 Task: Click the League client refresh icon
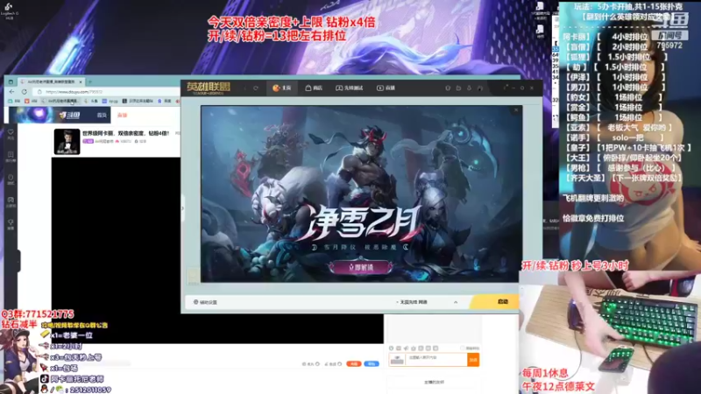coord(256,88)
